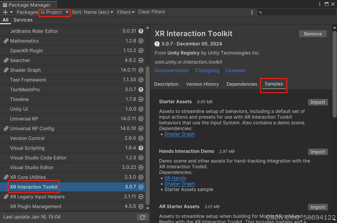Click the dependency chain icon beside Shader Graph

pos(6,70)
